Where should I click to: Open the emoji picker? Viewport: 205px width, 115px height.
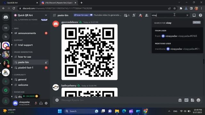point(199,100)
